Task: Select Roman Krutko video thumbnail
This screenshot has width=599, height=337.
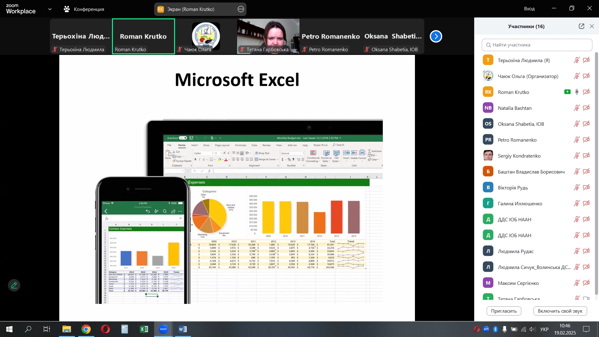Action: click(x=144, y=36)
